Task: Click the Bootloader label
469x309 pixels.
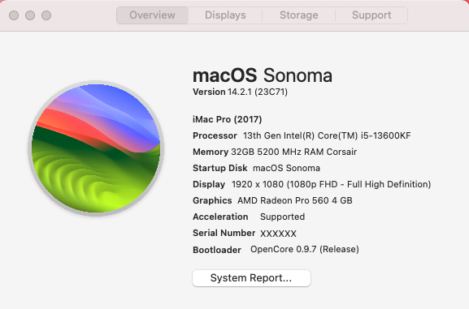Action: pos(217,250)
